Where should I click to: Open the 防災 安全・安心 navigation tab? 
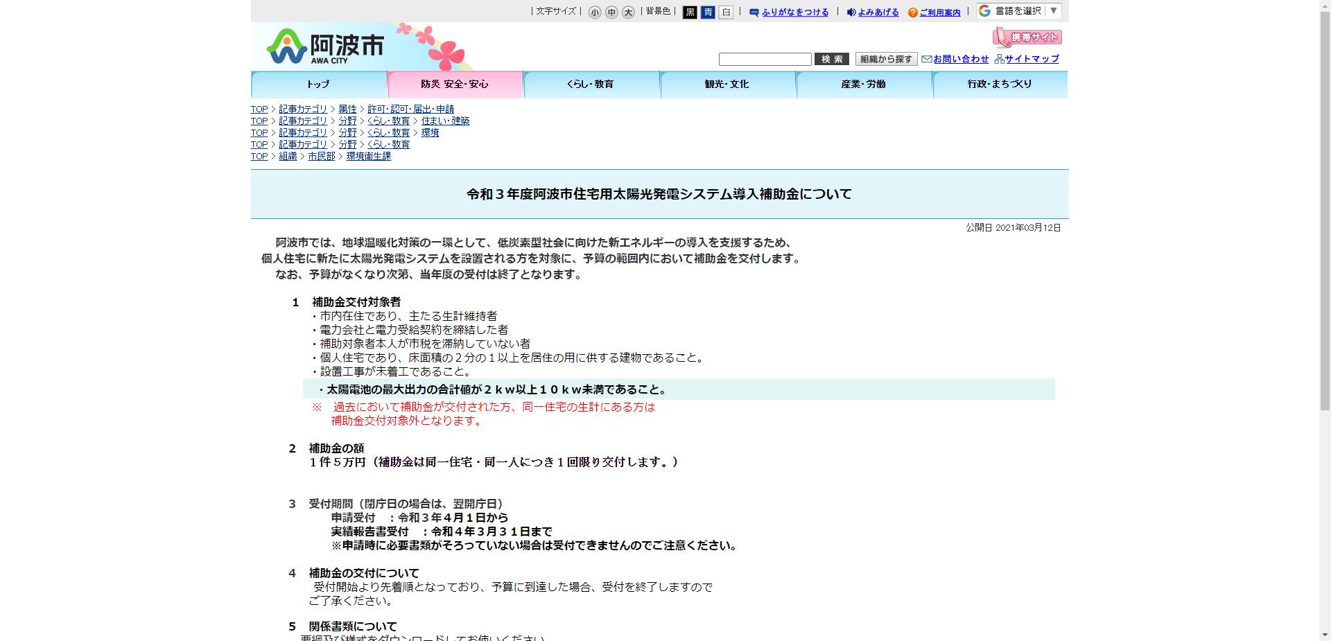point(455,84)
